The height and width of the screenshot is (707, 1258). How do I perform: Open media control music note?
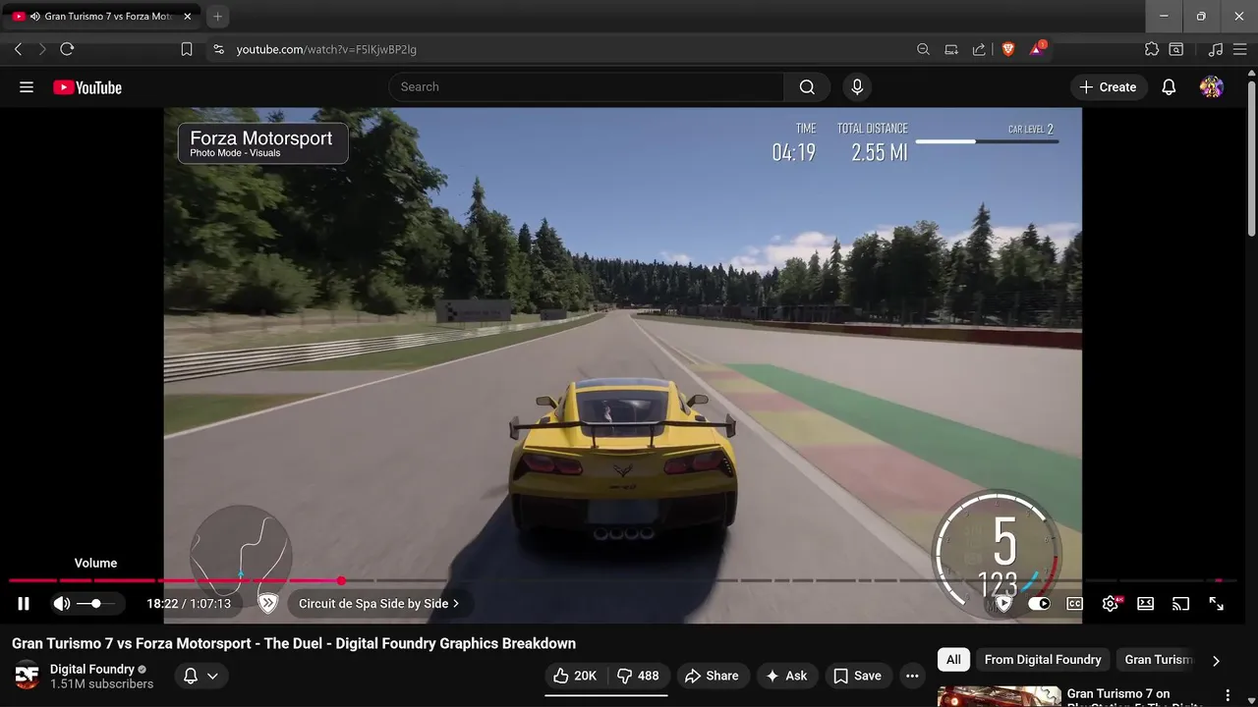pos(1216,49)
